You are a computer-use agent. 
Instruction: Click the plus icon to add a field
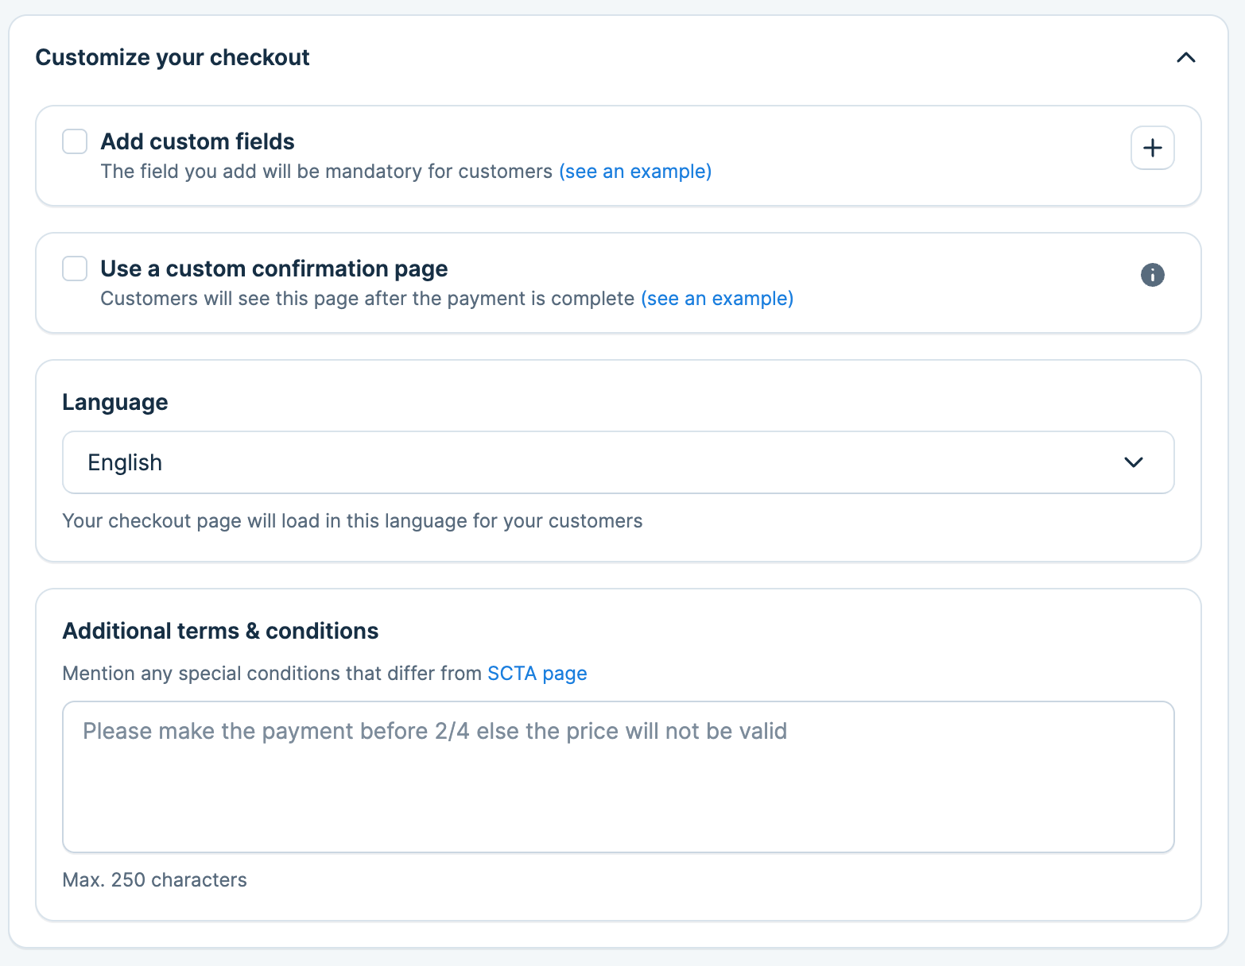tap(1152, 148)
